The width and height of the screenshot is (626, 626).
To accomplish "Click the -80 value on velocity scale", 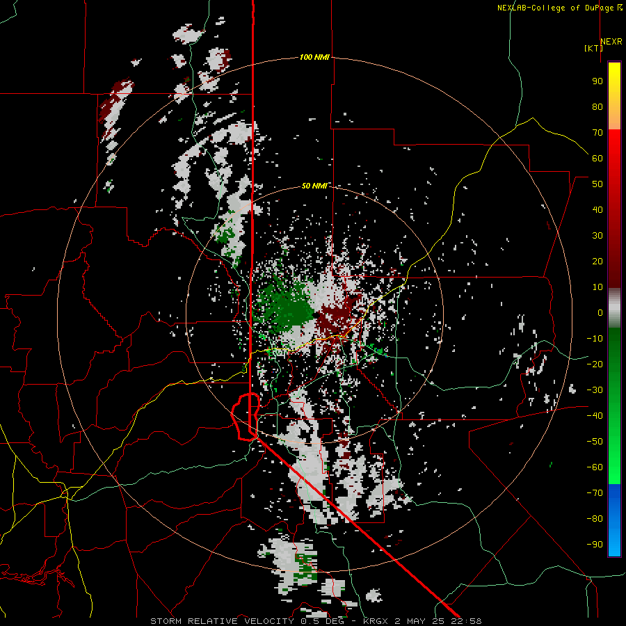I will click(595, 519).
